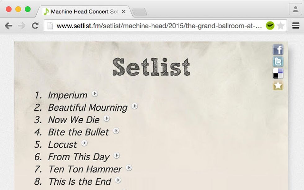The image size is (304, 190).
Task: Reload the current page
Action: pos(35,26)
